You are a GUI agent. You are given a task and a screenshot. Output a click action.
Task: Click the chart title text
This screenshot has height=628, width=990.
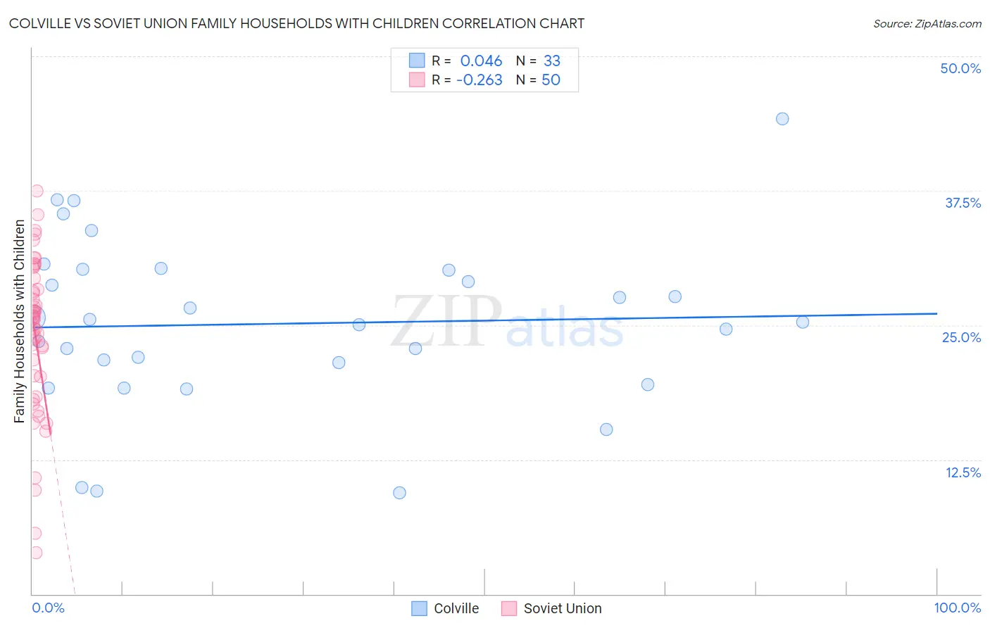tap(296, 23)
